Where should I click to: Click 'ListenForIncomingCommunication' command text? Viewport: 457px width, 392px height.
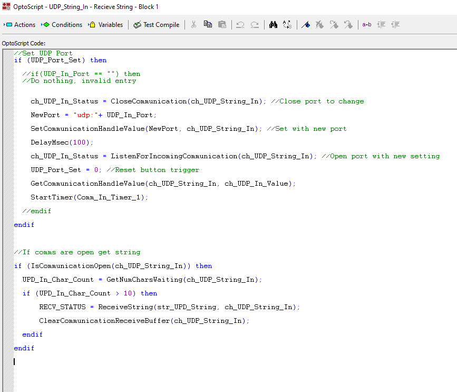pyautogui.click(x=174, y=156)
